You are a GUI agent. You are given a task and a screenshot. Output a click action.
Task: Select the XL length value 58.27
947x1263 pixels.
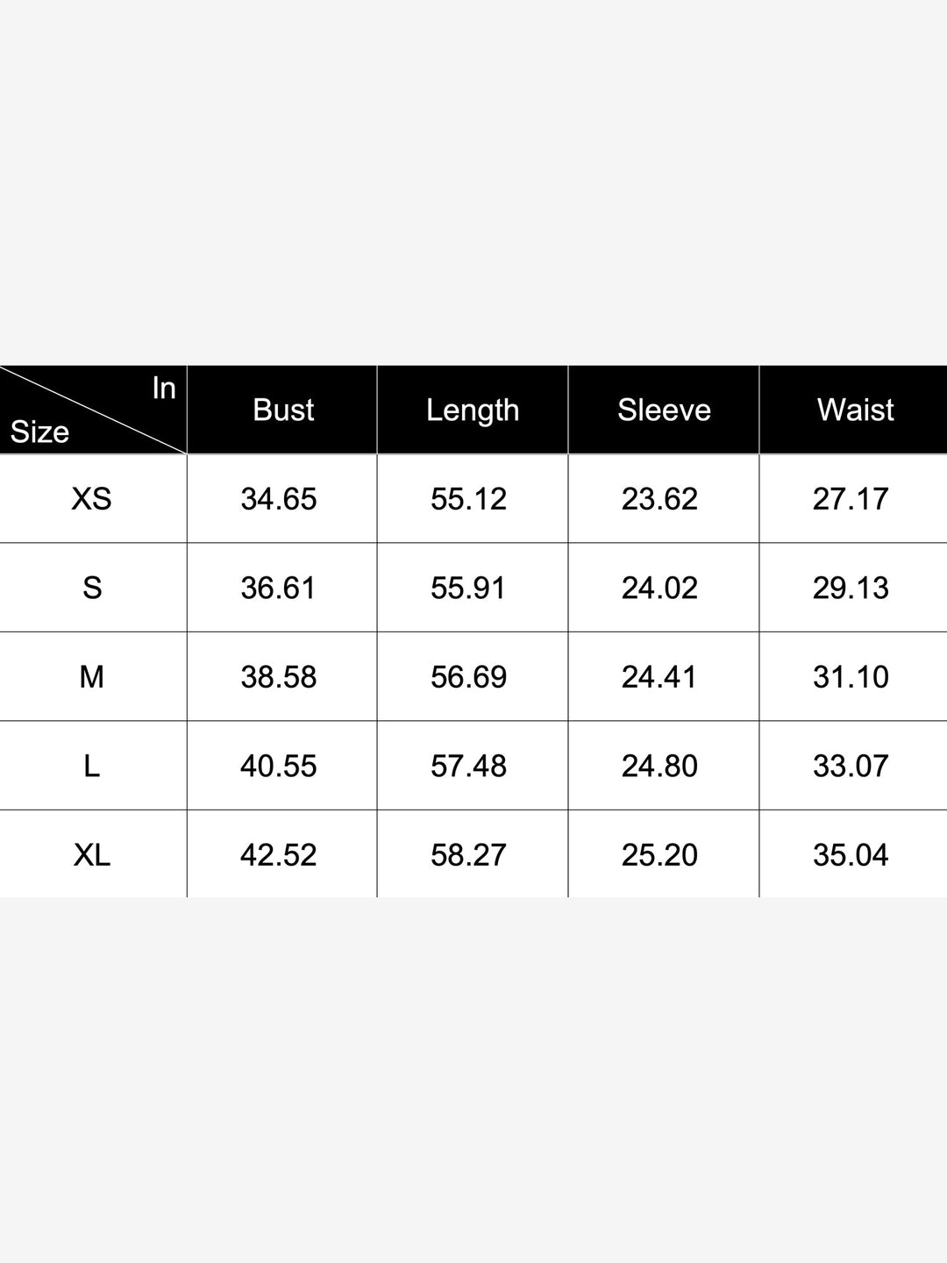click(x=468, y=854)
